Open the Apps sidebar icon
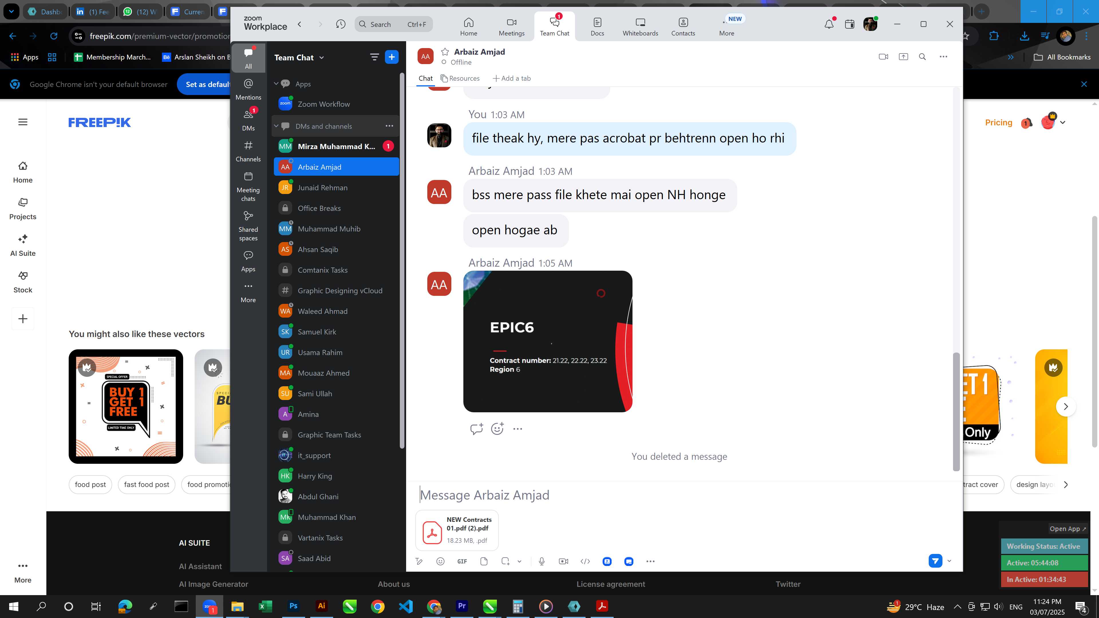Screen dimensions: 1099x618 [x=248, y=262]
